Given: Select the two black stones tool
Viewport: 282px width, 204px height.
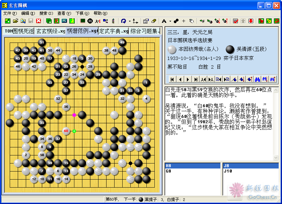Looking at the screenshot, I should (x=176, y=21).
